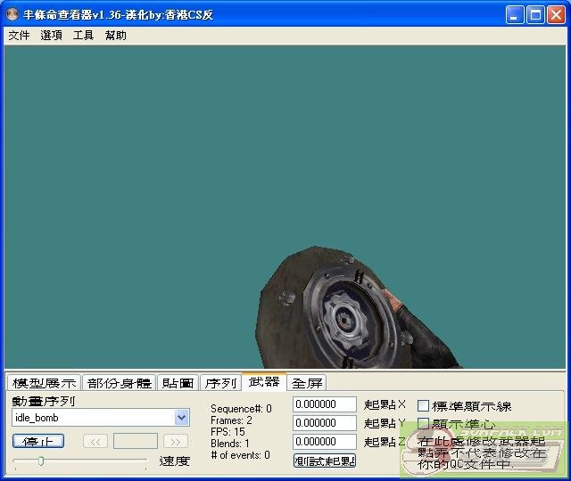Step to the previous frame with <<
The width and height of the screenshot is (571, 481).
coord(95,442)
